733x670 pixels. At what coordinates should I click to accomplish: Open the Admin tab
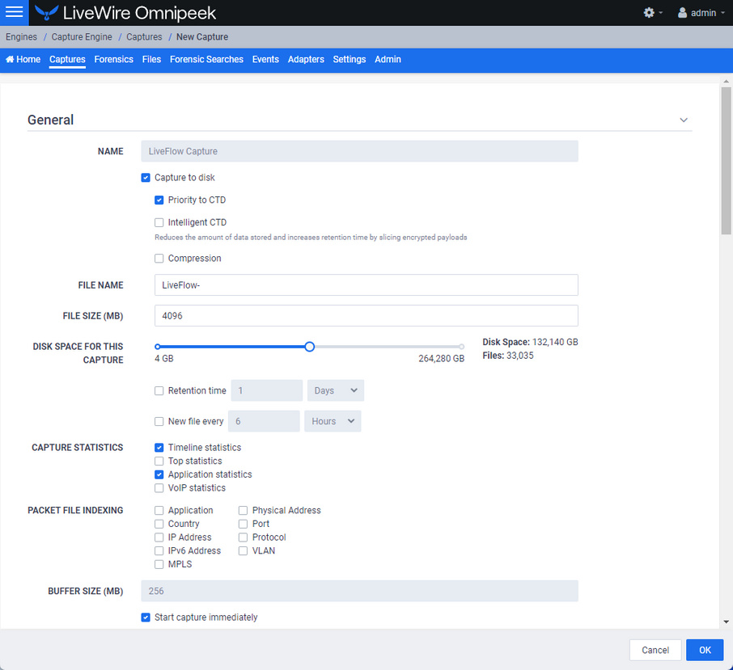pos(388,59)
